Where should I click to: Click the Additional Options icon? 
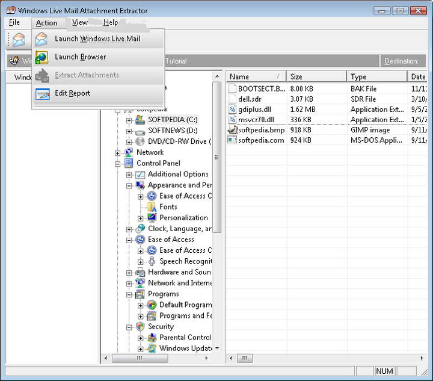pos(140,175)
